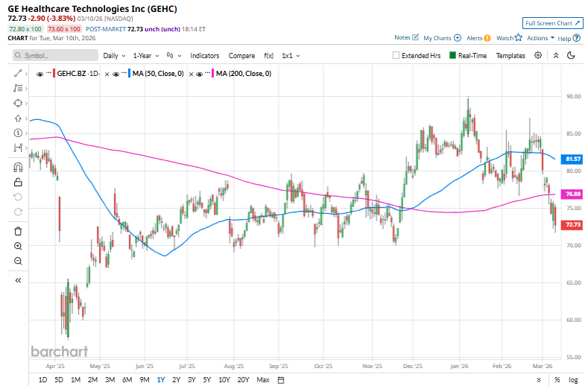Click the pink MA (200) color swatch
Image resolution: width=585 pixels, height=386 pixels.
pos(214,74)
